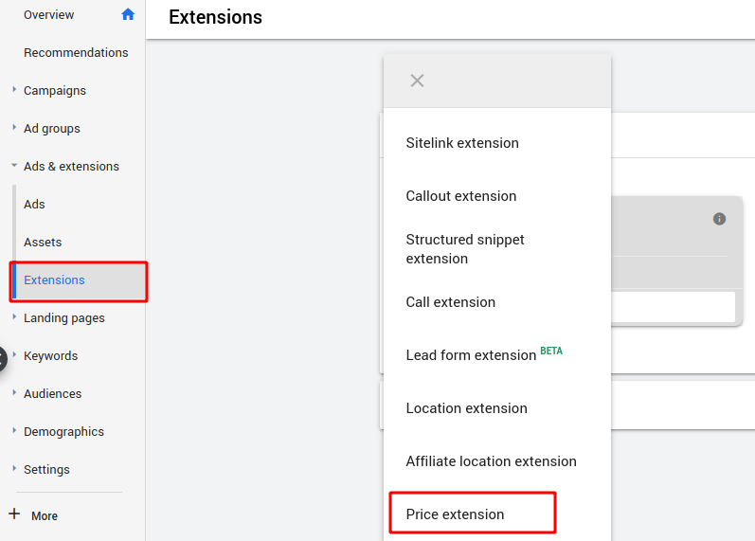Expand the Keywords section arrow
Viewport: 755px width, 541px height.
pos(14,355)
